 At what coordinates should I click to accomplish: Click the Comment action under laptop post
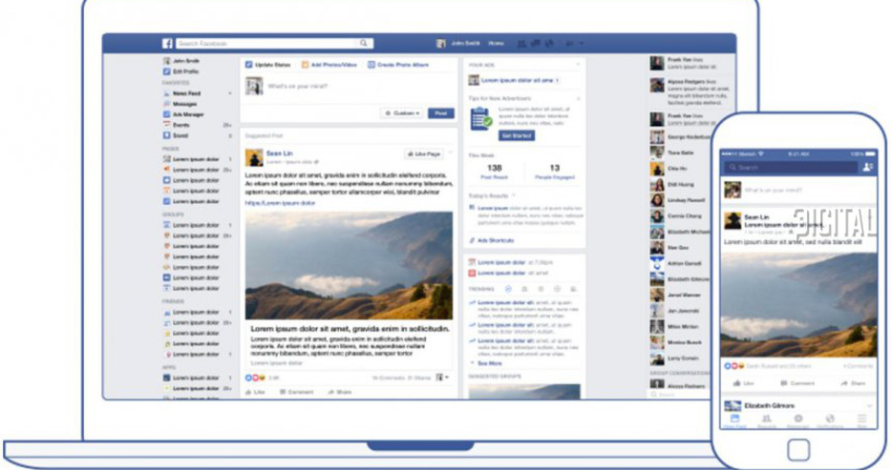click(x=297, y=392)
